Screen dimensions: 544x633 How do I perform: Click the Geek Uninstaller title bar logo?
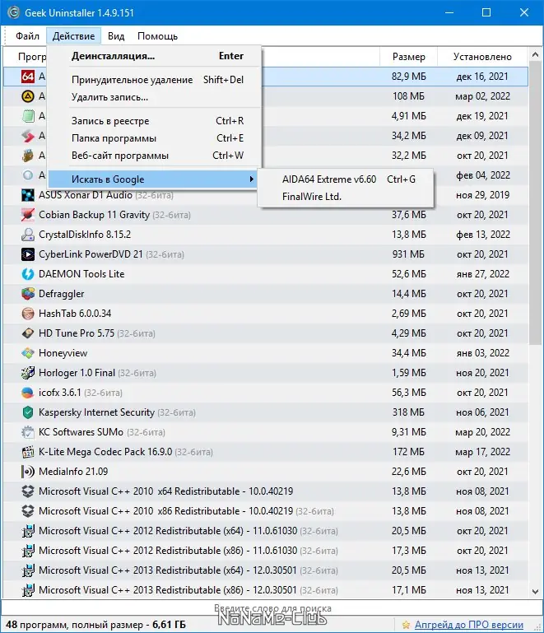click(13, 12)
